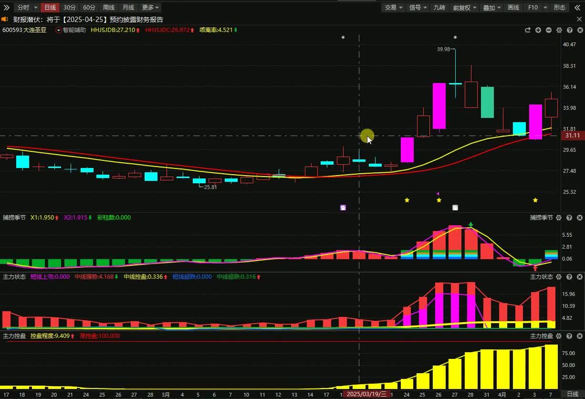This screenshot has height=399, width=585.
Task: Open the 更多 periods dropdown
Action: point(150,8)
